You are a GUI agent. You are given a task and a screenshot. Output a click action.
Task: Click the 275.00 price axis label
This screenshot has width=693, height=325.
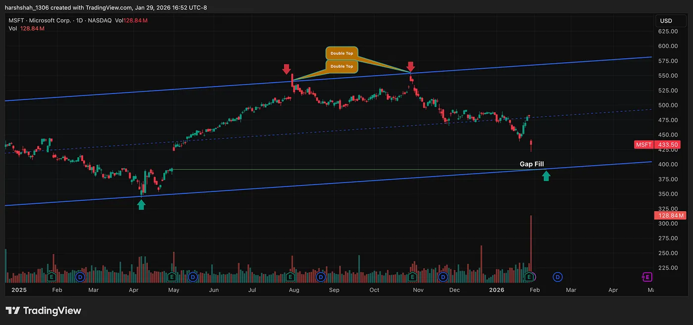(668, 238)
